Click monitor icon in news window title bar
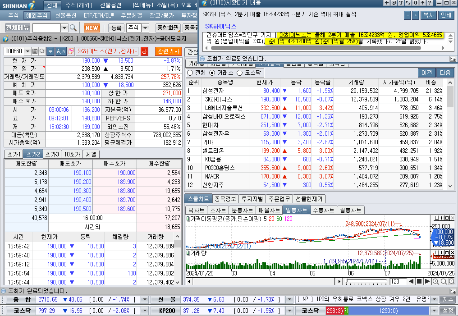 click(x=394, y=3)
